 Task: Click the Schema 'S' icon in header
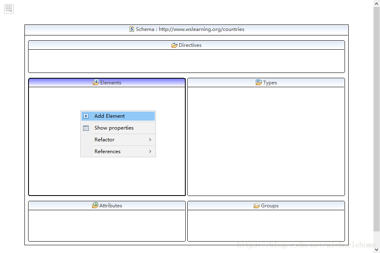tap(132, 29)
